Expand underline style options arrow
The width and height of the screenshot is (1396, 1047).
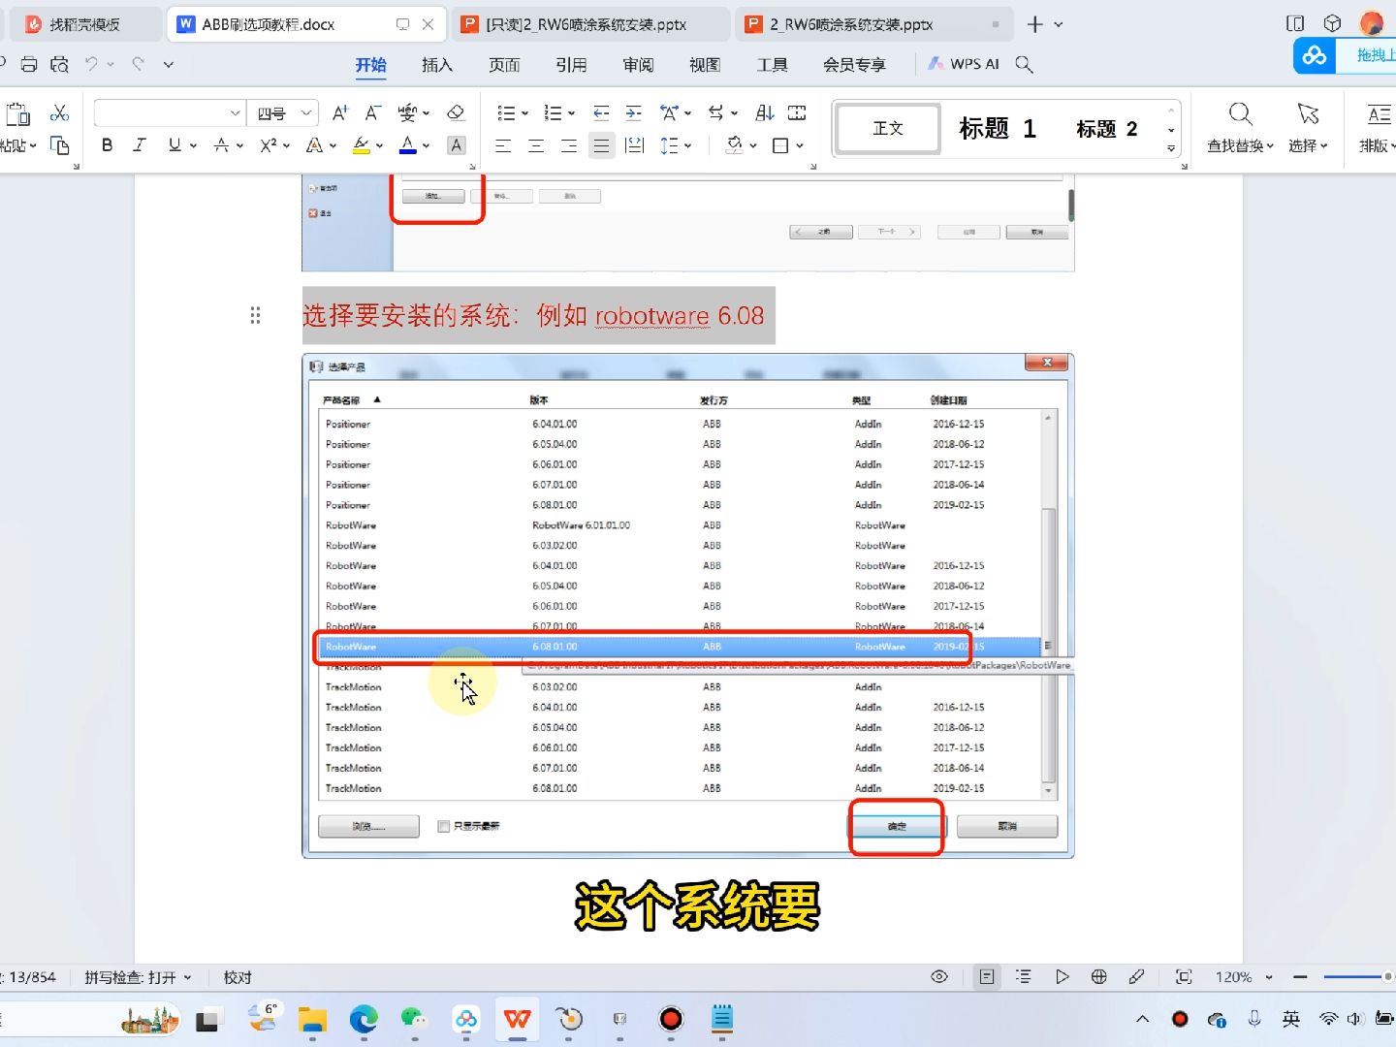point(193,146)
